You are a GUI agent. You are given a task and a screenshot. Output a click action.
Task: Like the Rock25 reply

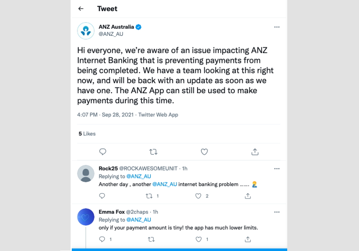coord(198,196)
